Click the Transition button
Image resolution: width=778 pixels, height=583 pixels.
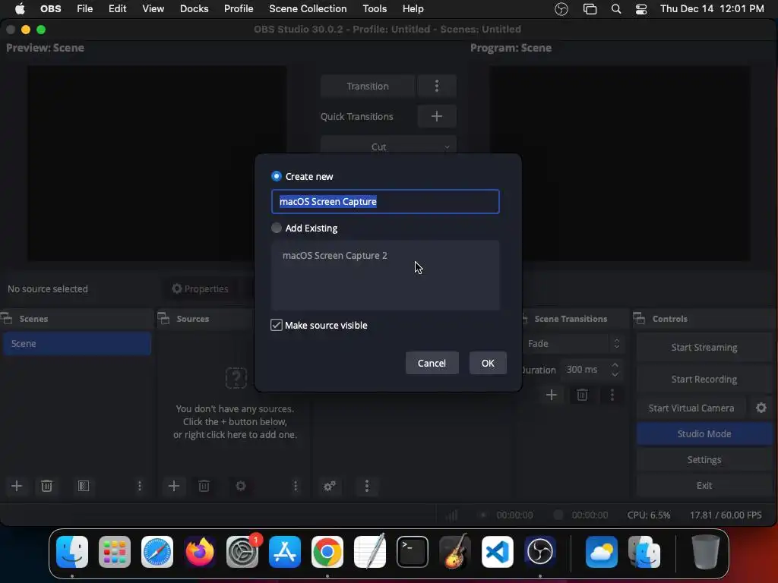pos(368,87)
